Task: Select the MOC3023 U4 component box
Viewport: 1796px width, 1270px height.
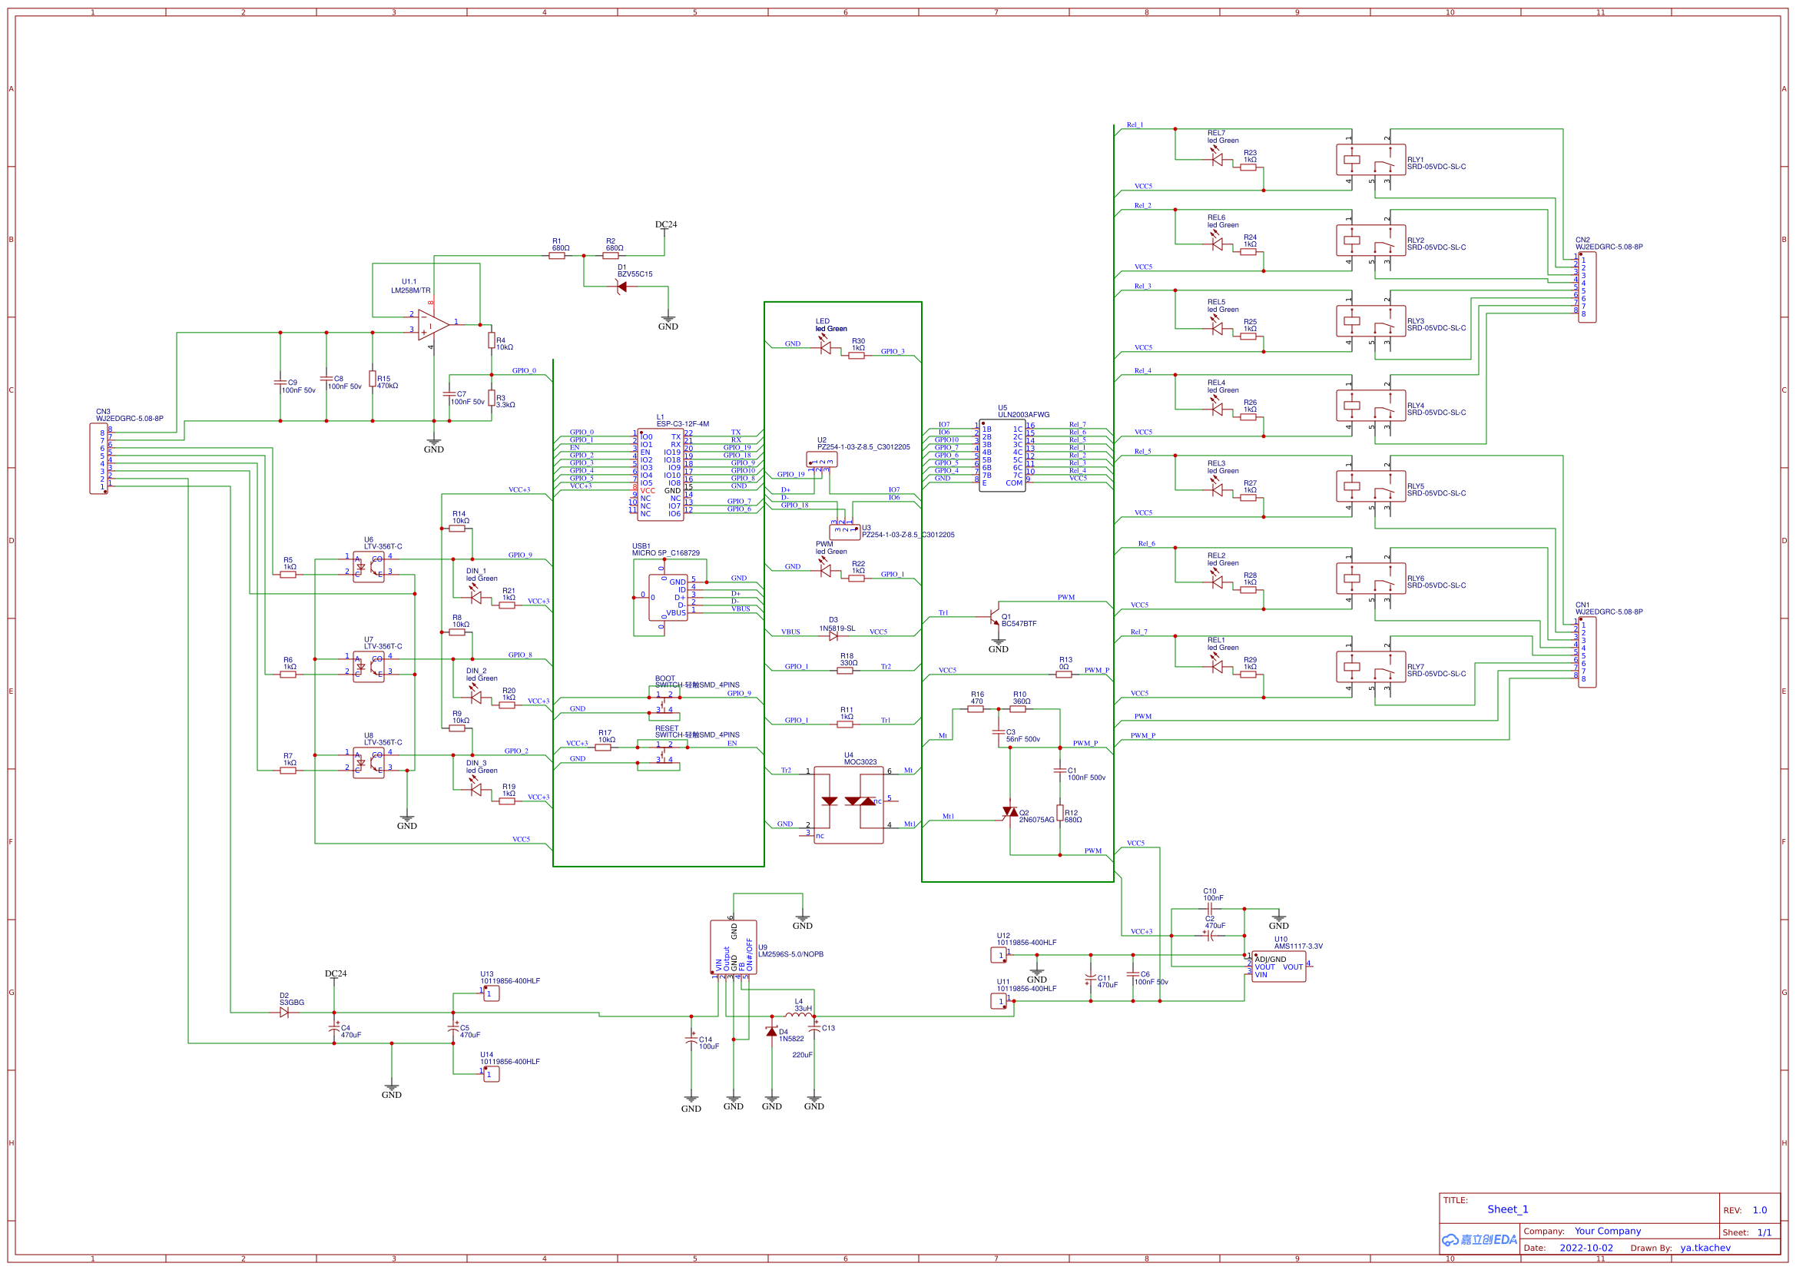Action: pyautogui.click(x=848, y=804)
